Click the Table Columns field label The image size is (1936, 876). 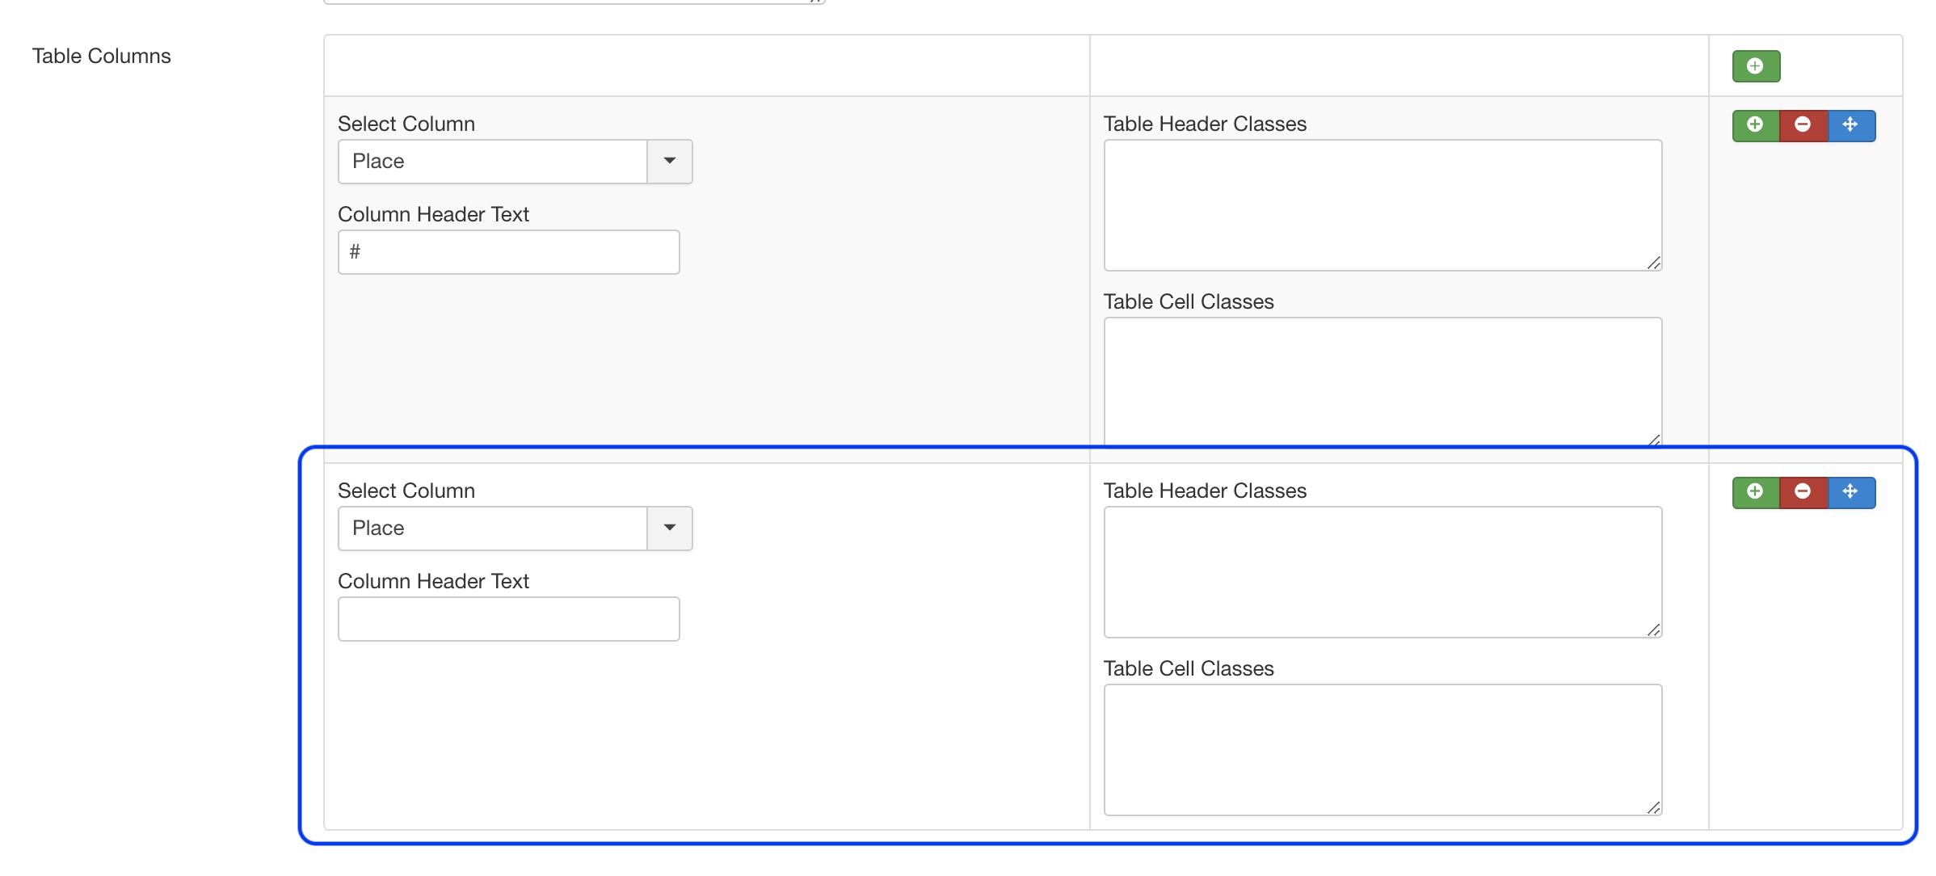tap(102, 57)
